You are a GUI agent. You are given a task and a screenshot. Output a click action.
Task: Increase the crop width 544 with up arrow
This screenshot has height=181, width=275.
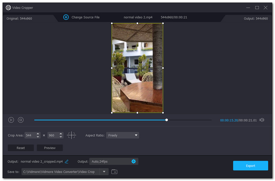click(38, 134)
